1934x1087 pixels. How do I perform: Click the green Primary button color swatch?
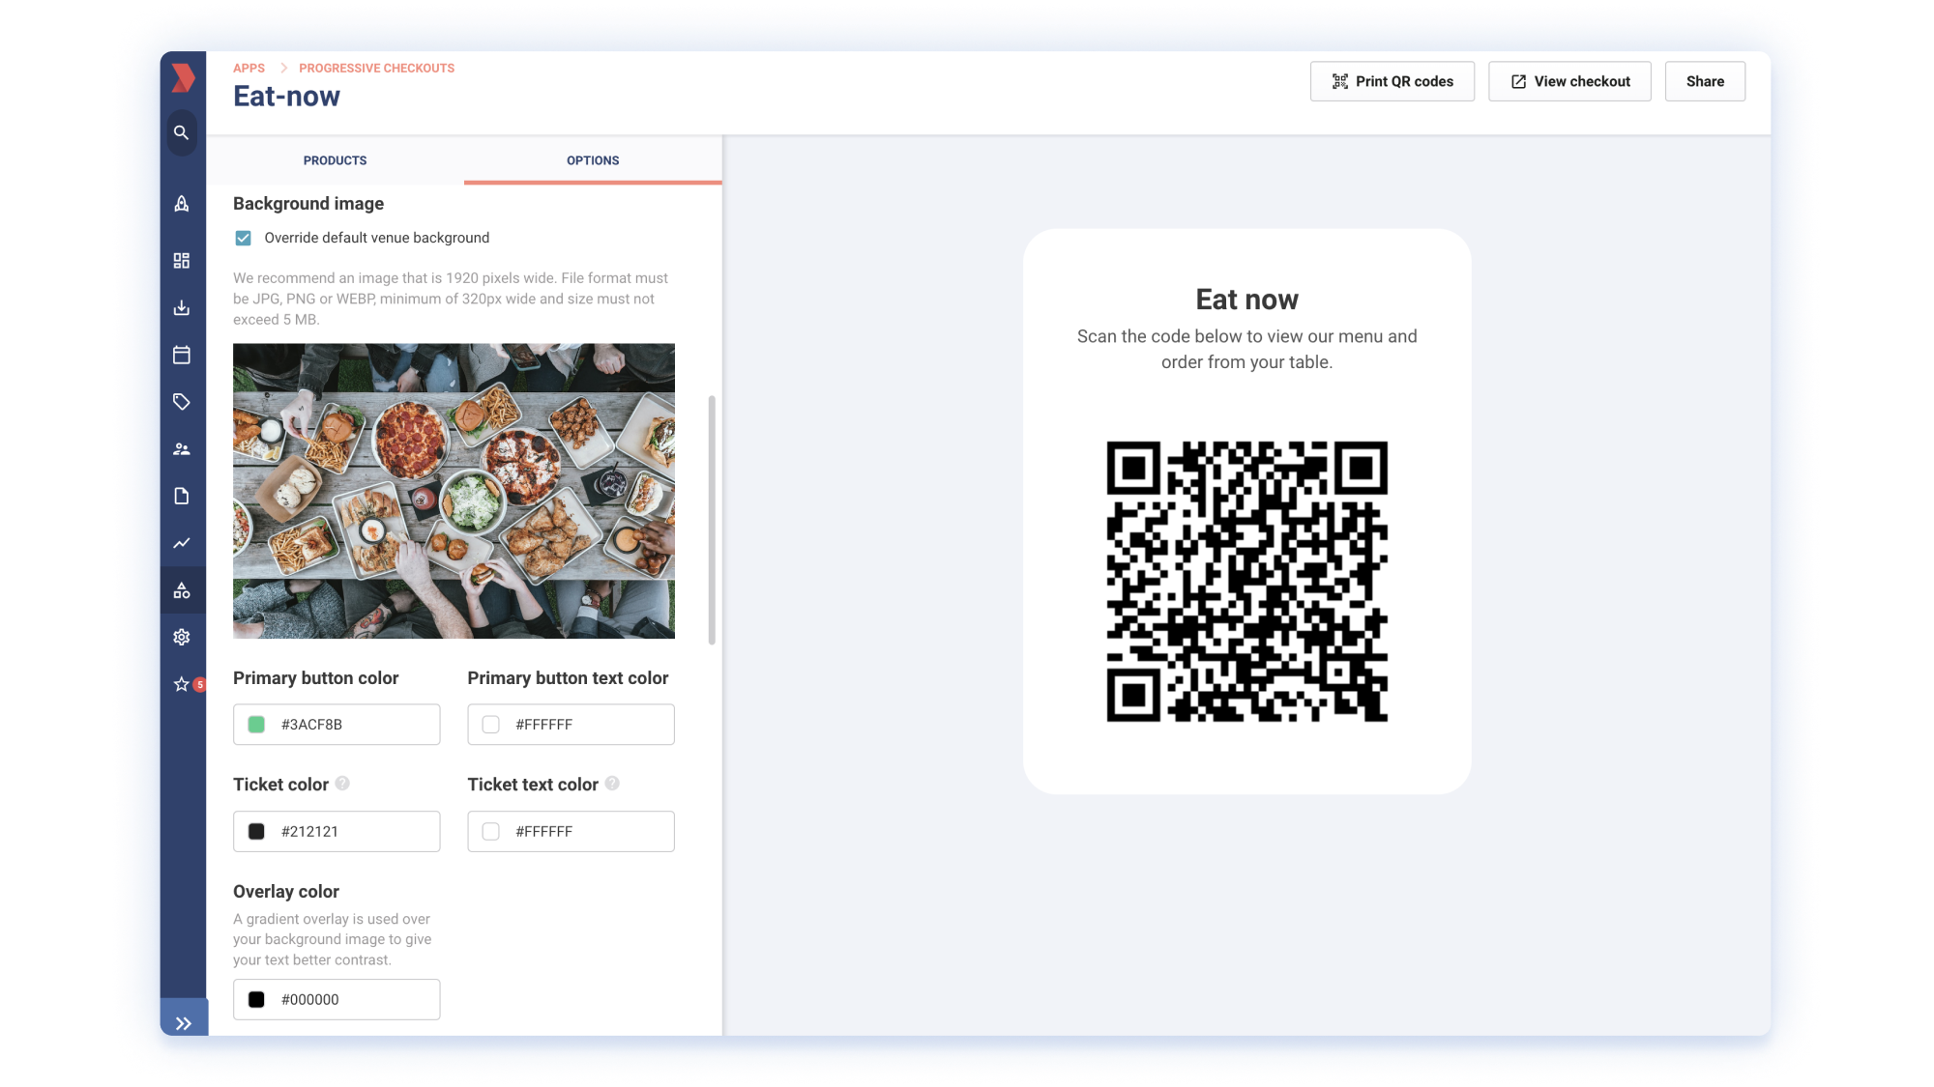[256, 725]
